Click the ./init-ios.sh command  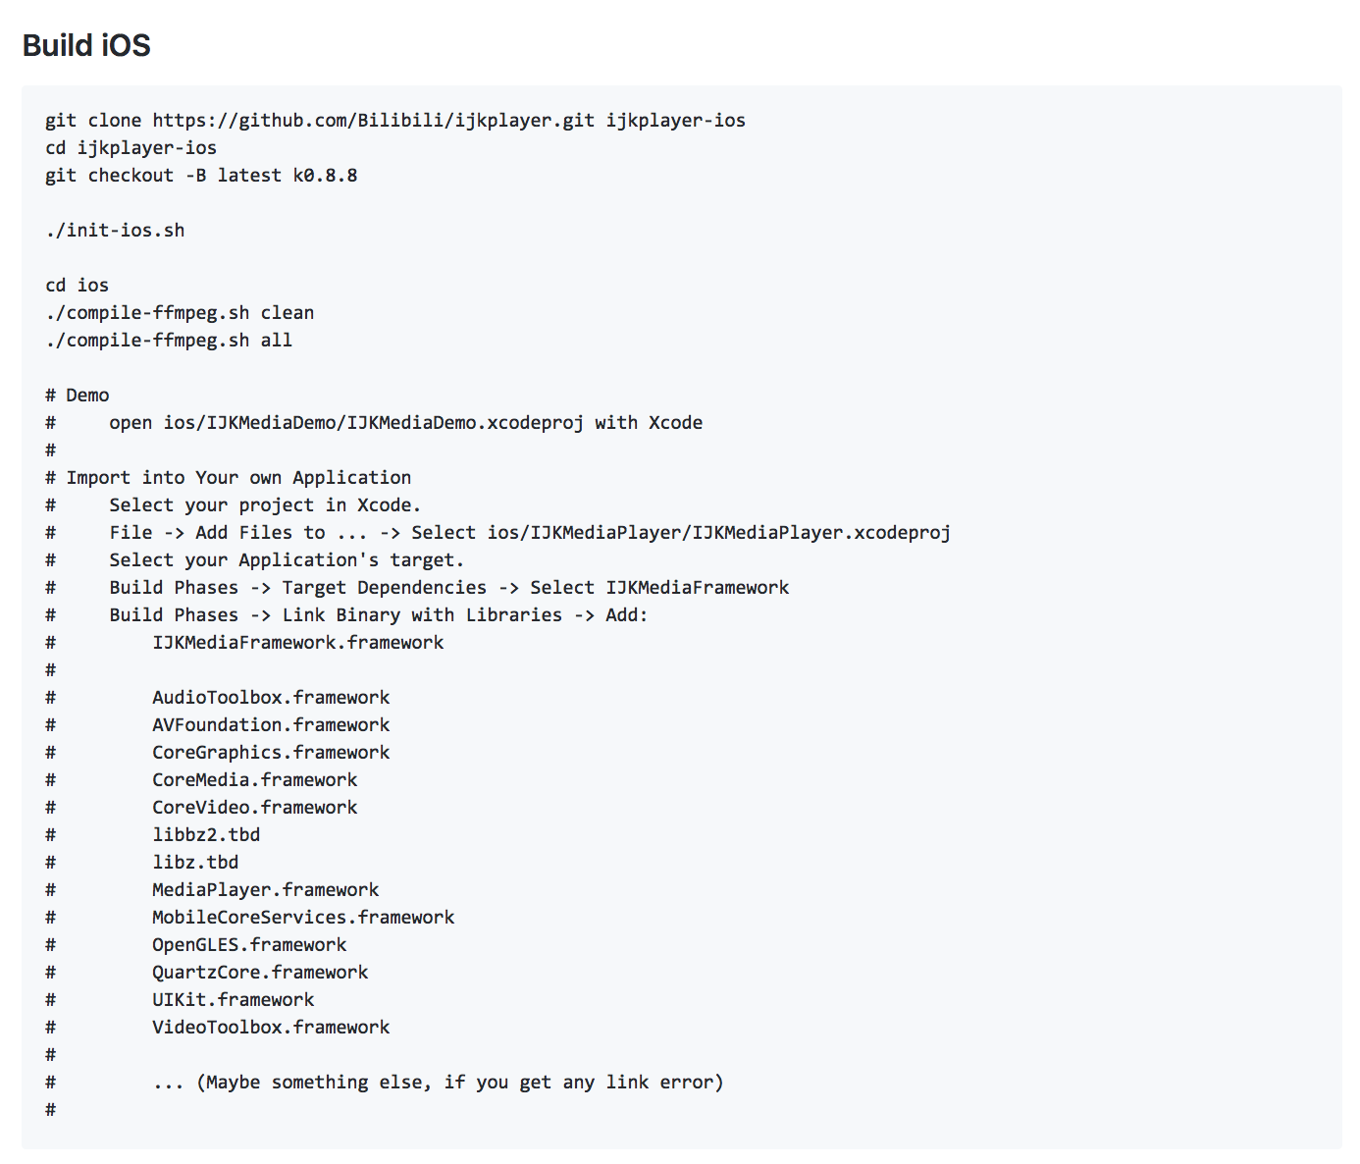pos(115,230)
